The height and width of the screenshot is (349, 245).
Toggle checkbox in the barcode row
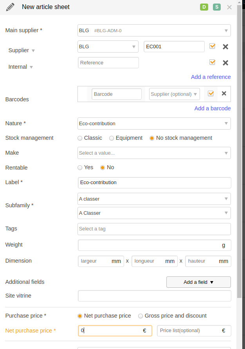211,93
